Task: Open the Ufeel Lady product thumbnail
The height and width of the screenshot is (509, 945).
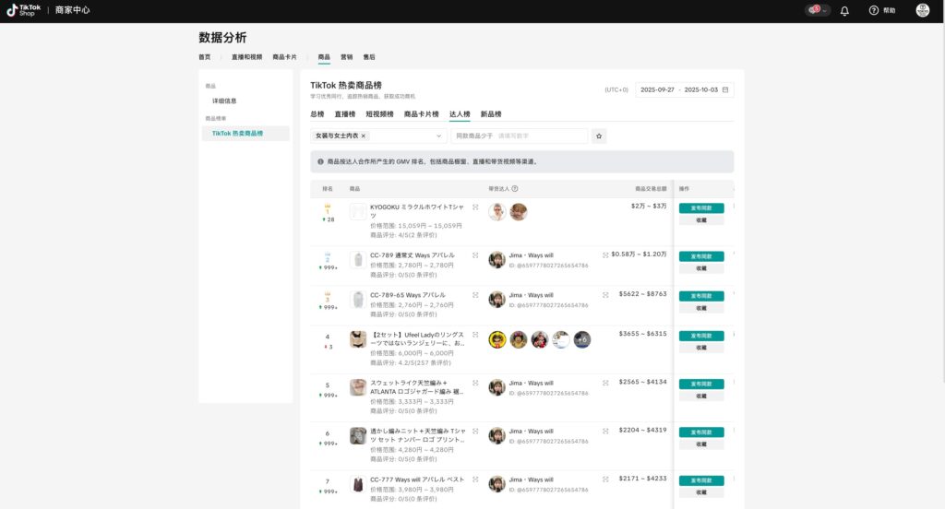Action: 357,339
